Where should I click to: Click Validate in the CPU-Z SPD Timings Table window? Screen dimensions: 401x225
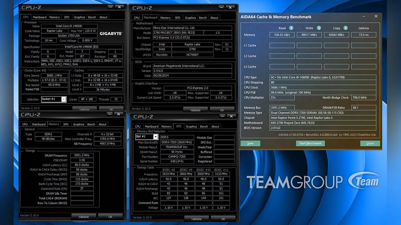tap(196, 219)
